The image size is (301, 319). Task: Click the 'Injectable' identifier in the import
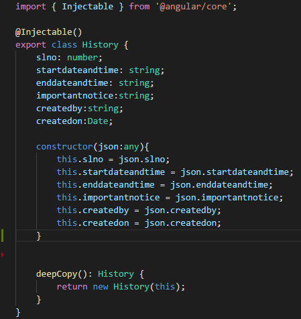coord(88,7)
